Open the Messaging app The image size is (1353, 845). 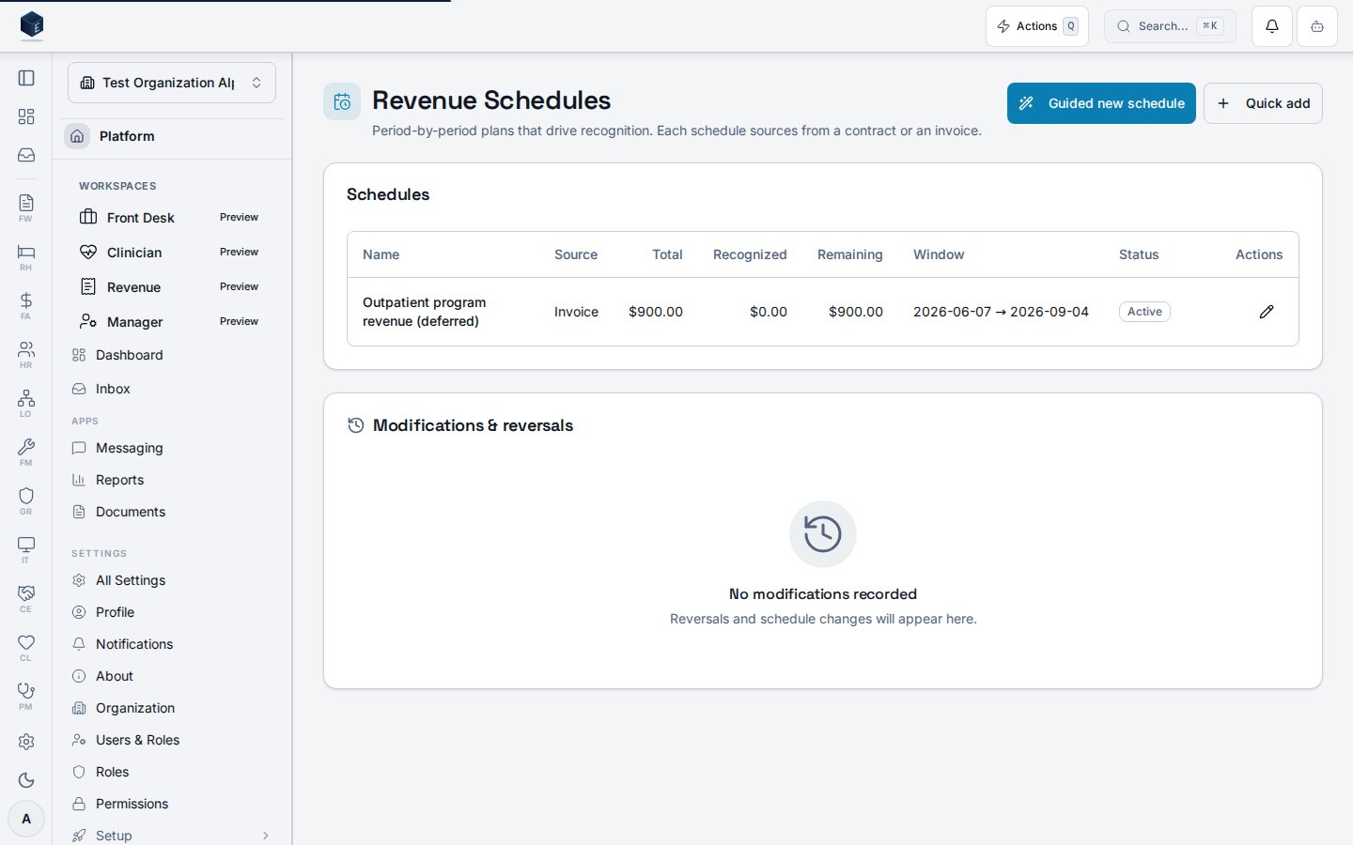pyautogui.click(x=172, y=448)
